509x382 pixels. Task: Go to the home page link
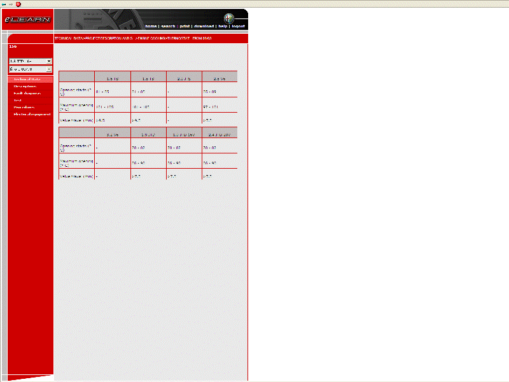coord(151,27)
